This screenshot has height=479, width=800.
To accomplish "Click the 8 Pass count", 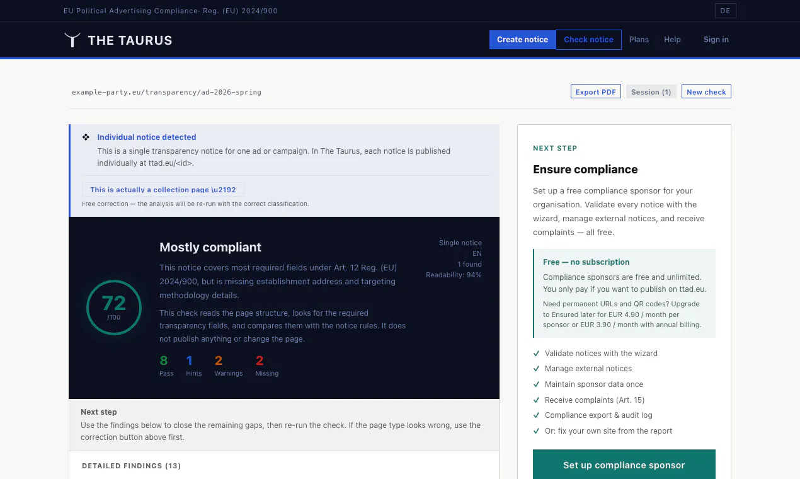I will coord(166,366).
